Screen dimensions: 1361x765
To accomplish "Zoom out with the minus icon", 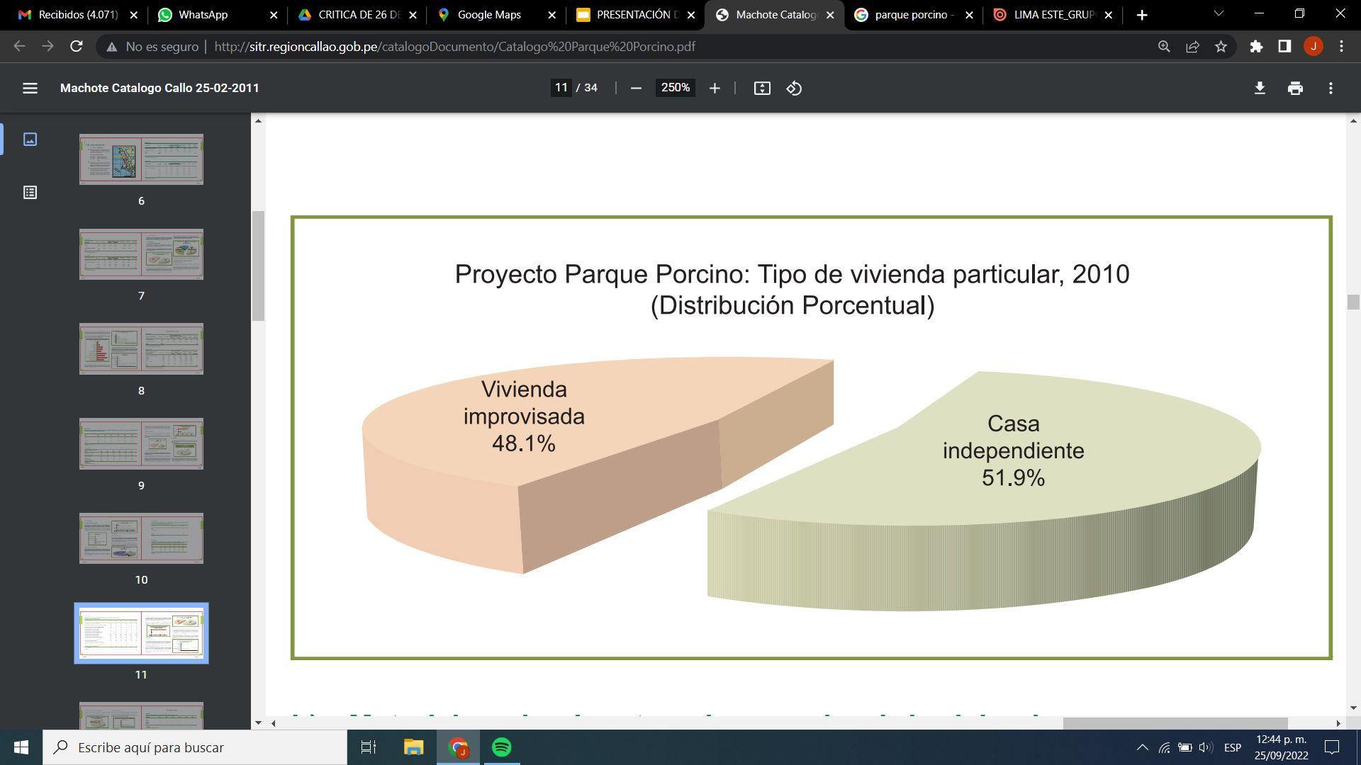I will pos(636,88).
